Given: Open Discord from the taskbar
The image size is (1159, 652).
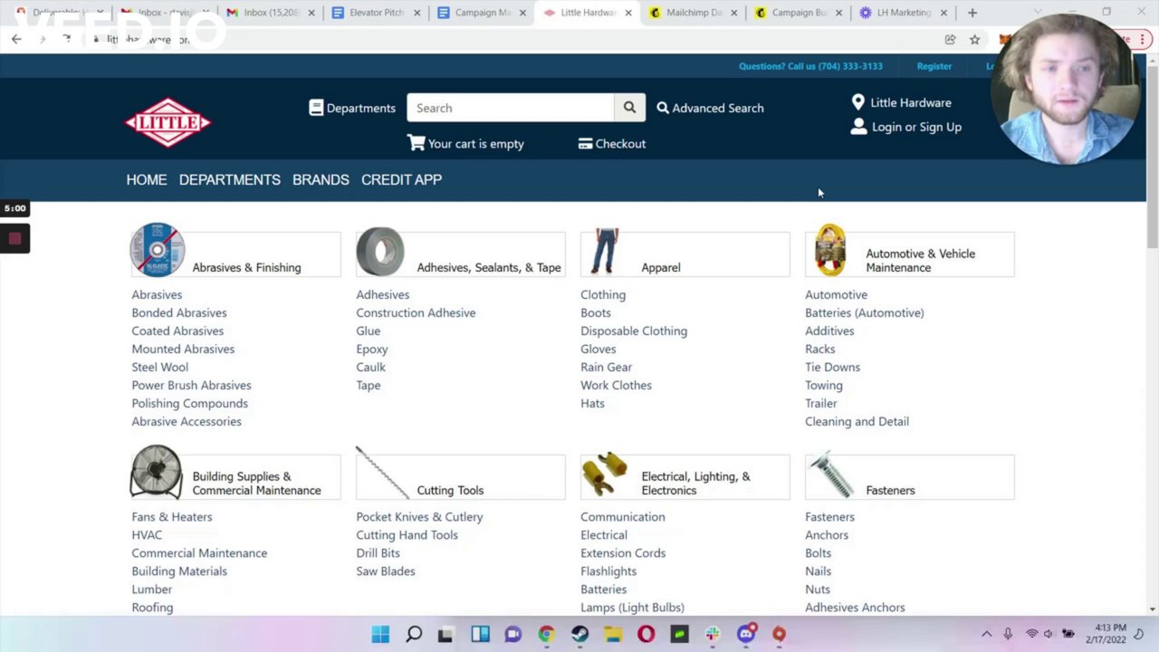Looking at the screenshot, I should point(746,634).
